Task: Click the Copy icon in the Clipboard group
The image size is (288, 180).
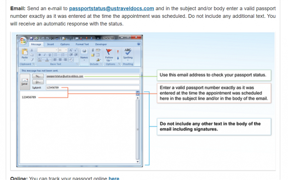Action: (32, 55)
